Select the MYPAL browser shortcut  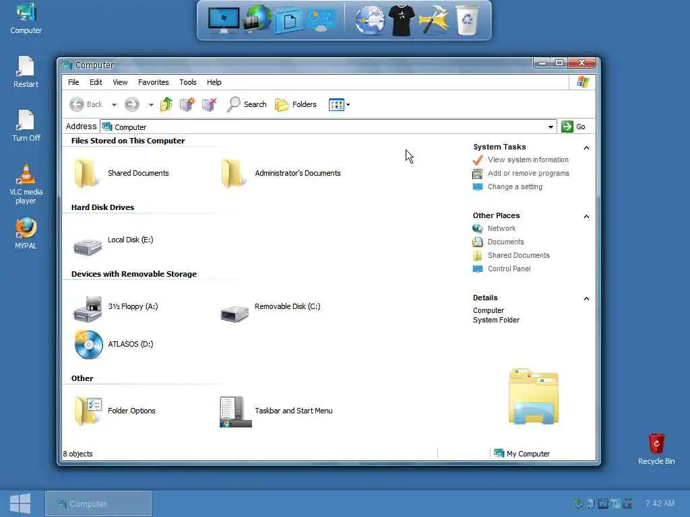[x=26, y=234]
